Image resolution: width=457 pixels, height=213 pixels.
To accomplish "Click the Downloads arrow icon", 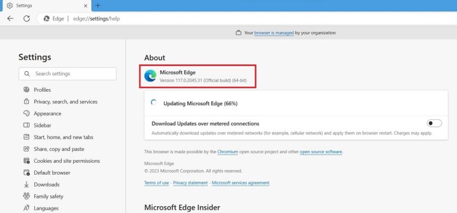I will [x=26, y=184].
